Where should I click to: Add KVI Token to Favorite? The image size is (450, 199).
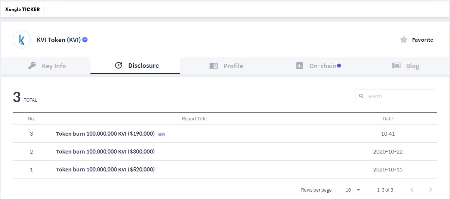[x=416, y=40]
